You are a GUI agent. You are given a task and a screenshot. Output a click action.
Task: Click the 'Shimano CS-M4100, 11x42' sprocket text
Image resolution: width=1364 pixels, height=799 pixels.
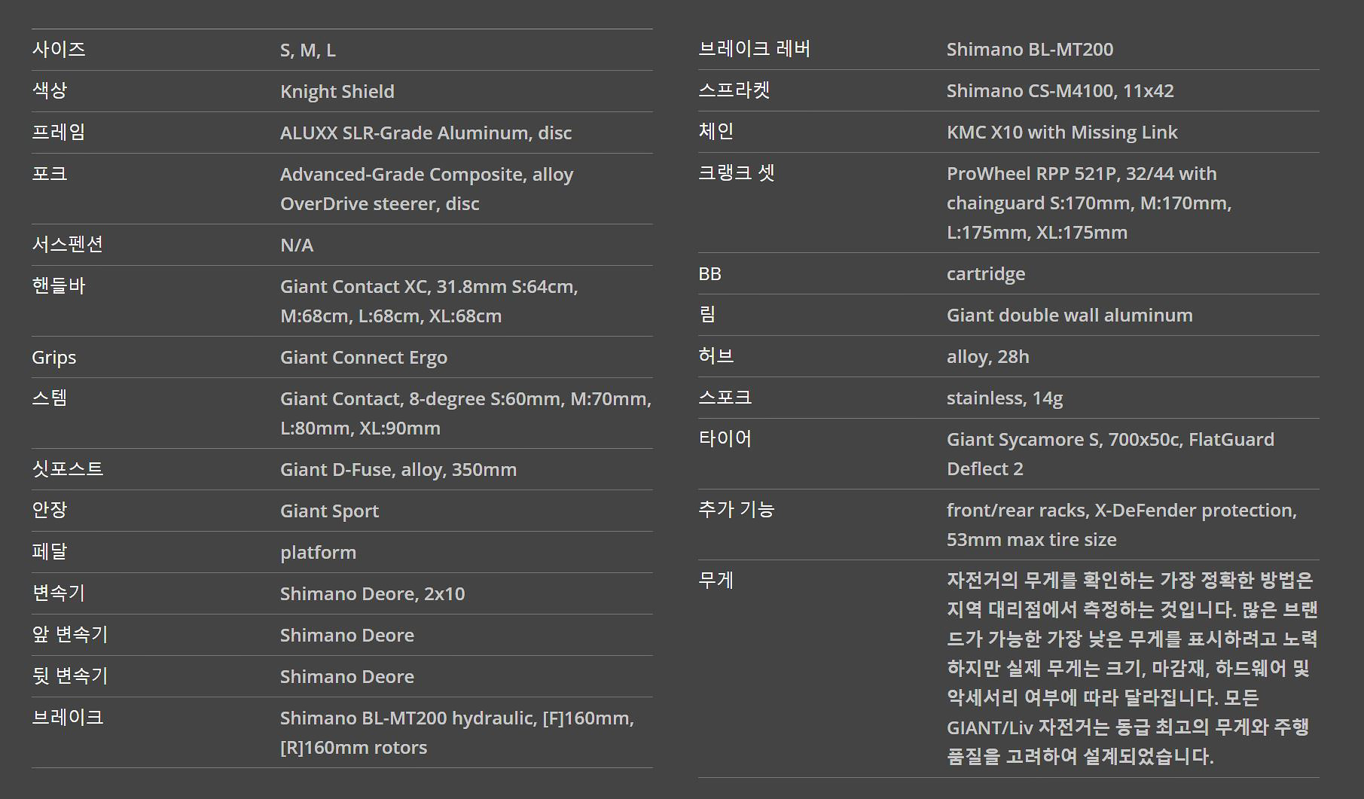tap(1060, 91)
